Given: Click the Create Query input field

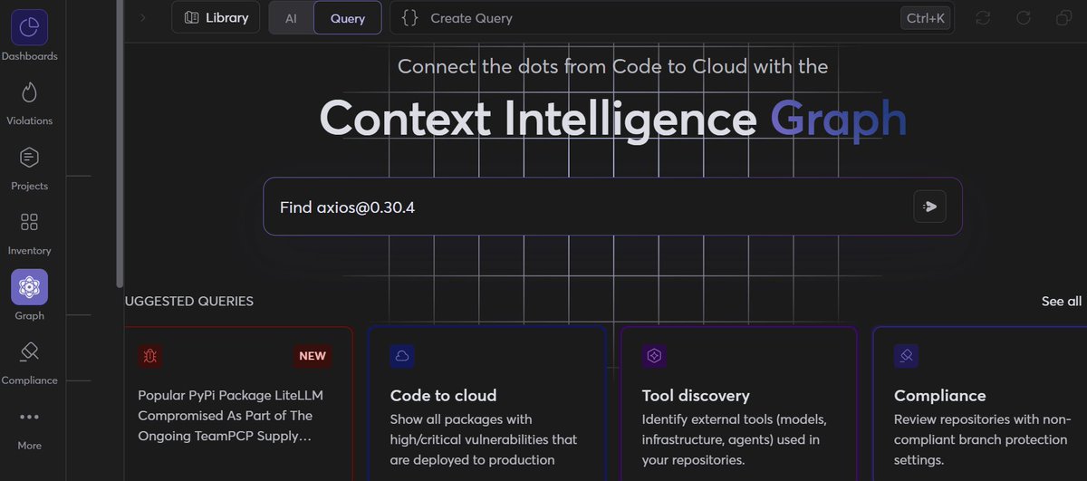Looking at the screenshot, I should tap(671, 18).
